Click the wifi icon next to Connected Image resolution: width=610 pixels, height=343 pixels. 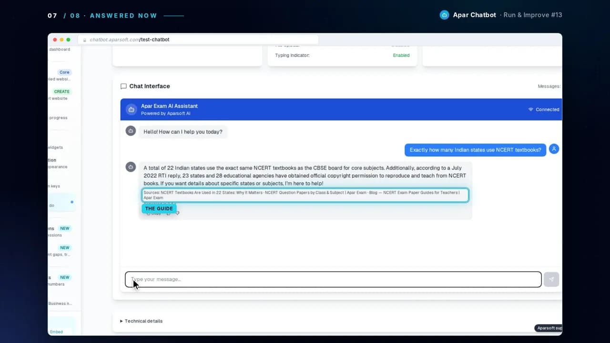(530, 110)
